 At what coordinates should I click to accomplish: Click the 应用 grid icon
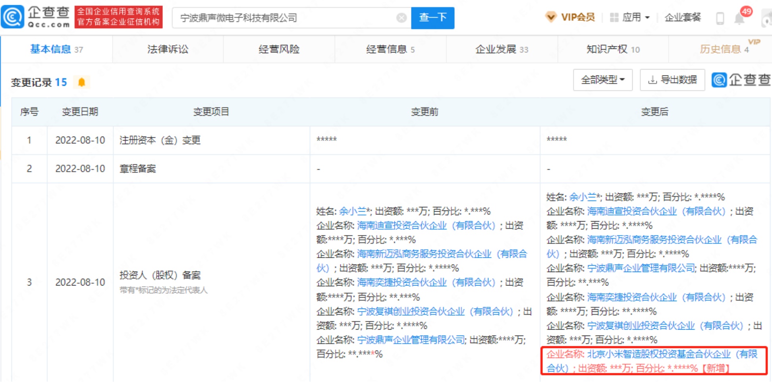pos(614,17)
